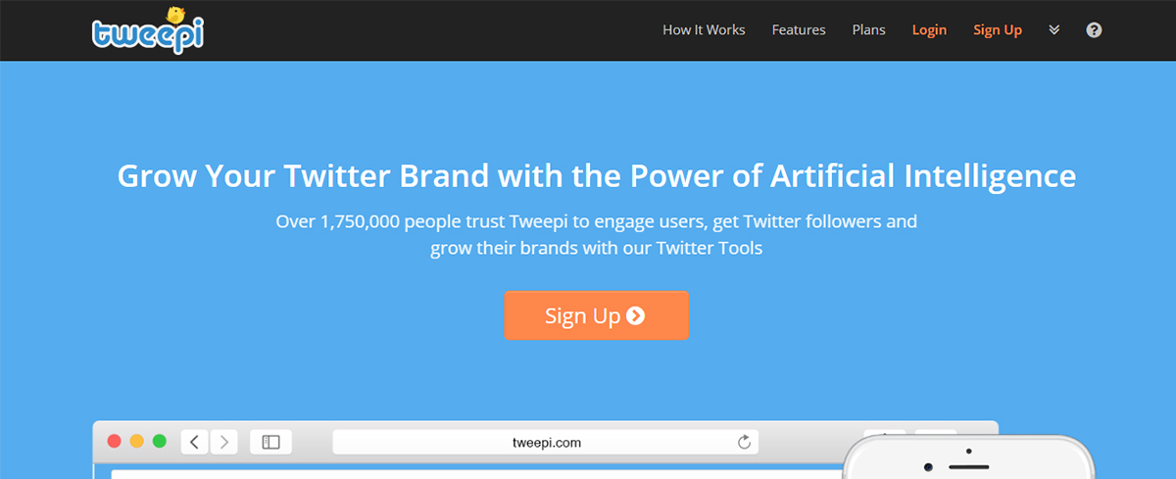Click the back arrow in mock browser
1176x479 pixels.
click(x=194, y=442)
